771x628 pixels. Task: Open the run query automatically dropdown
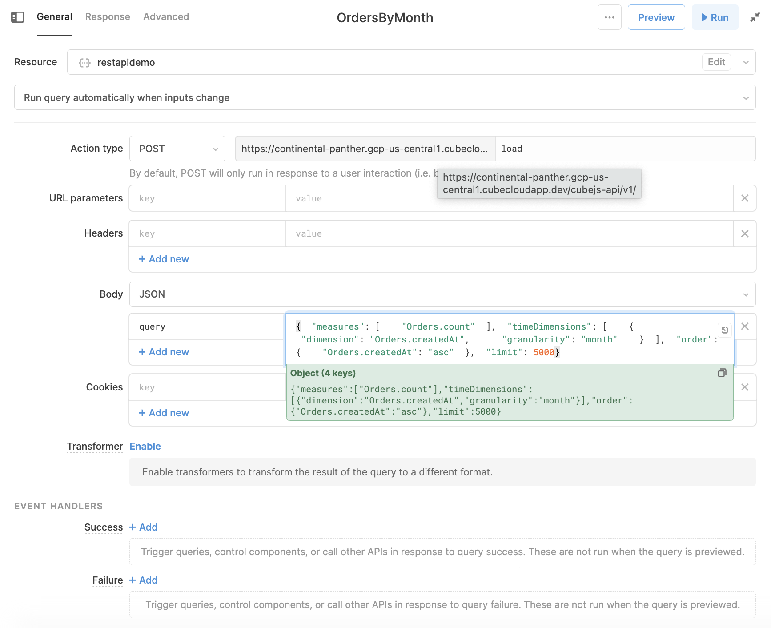(x=385, y=98)
